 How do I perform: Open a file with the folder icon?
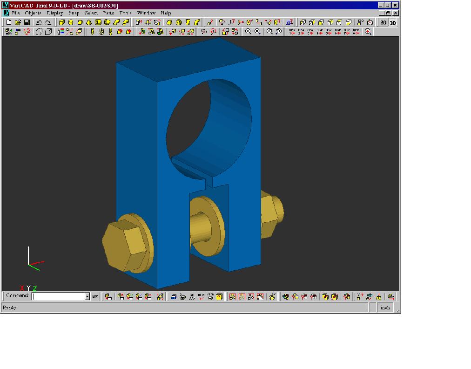(18, 22)
